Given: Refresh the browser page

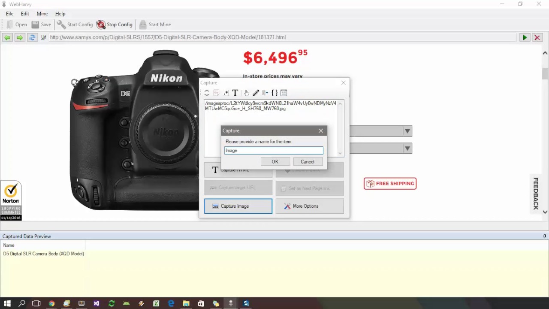Looking at the screenshot, I should click(32, 37).
